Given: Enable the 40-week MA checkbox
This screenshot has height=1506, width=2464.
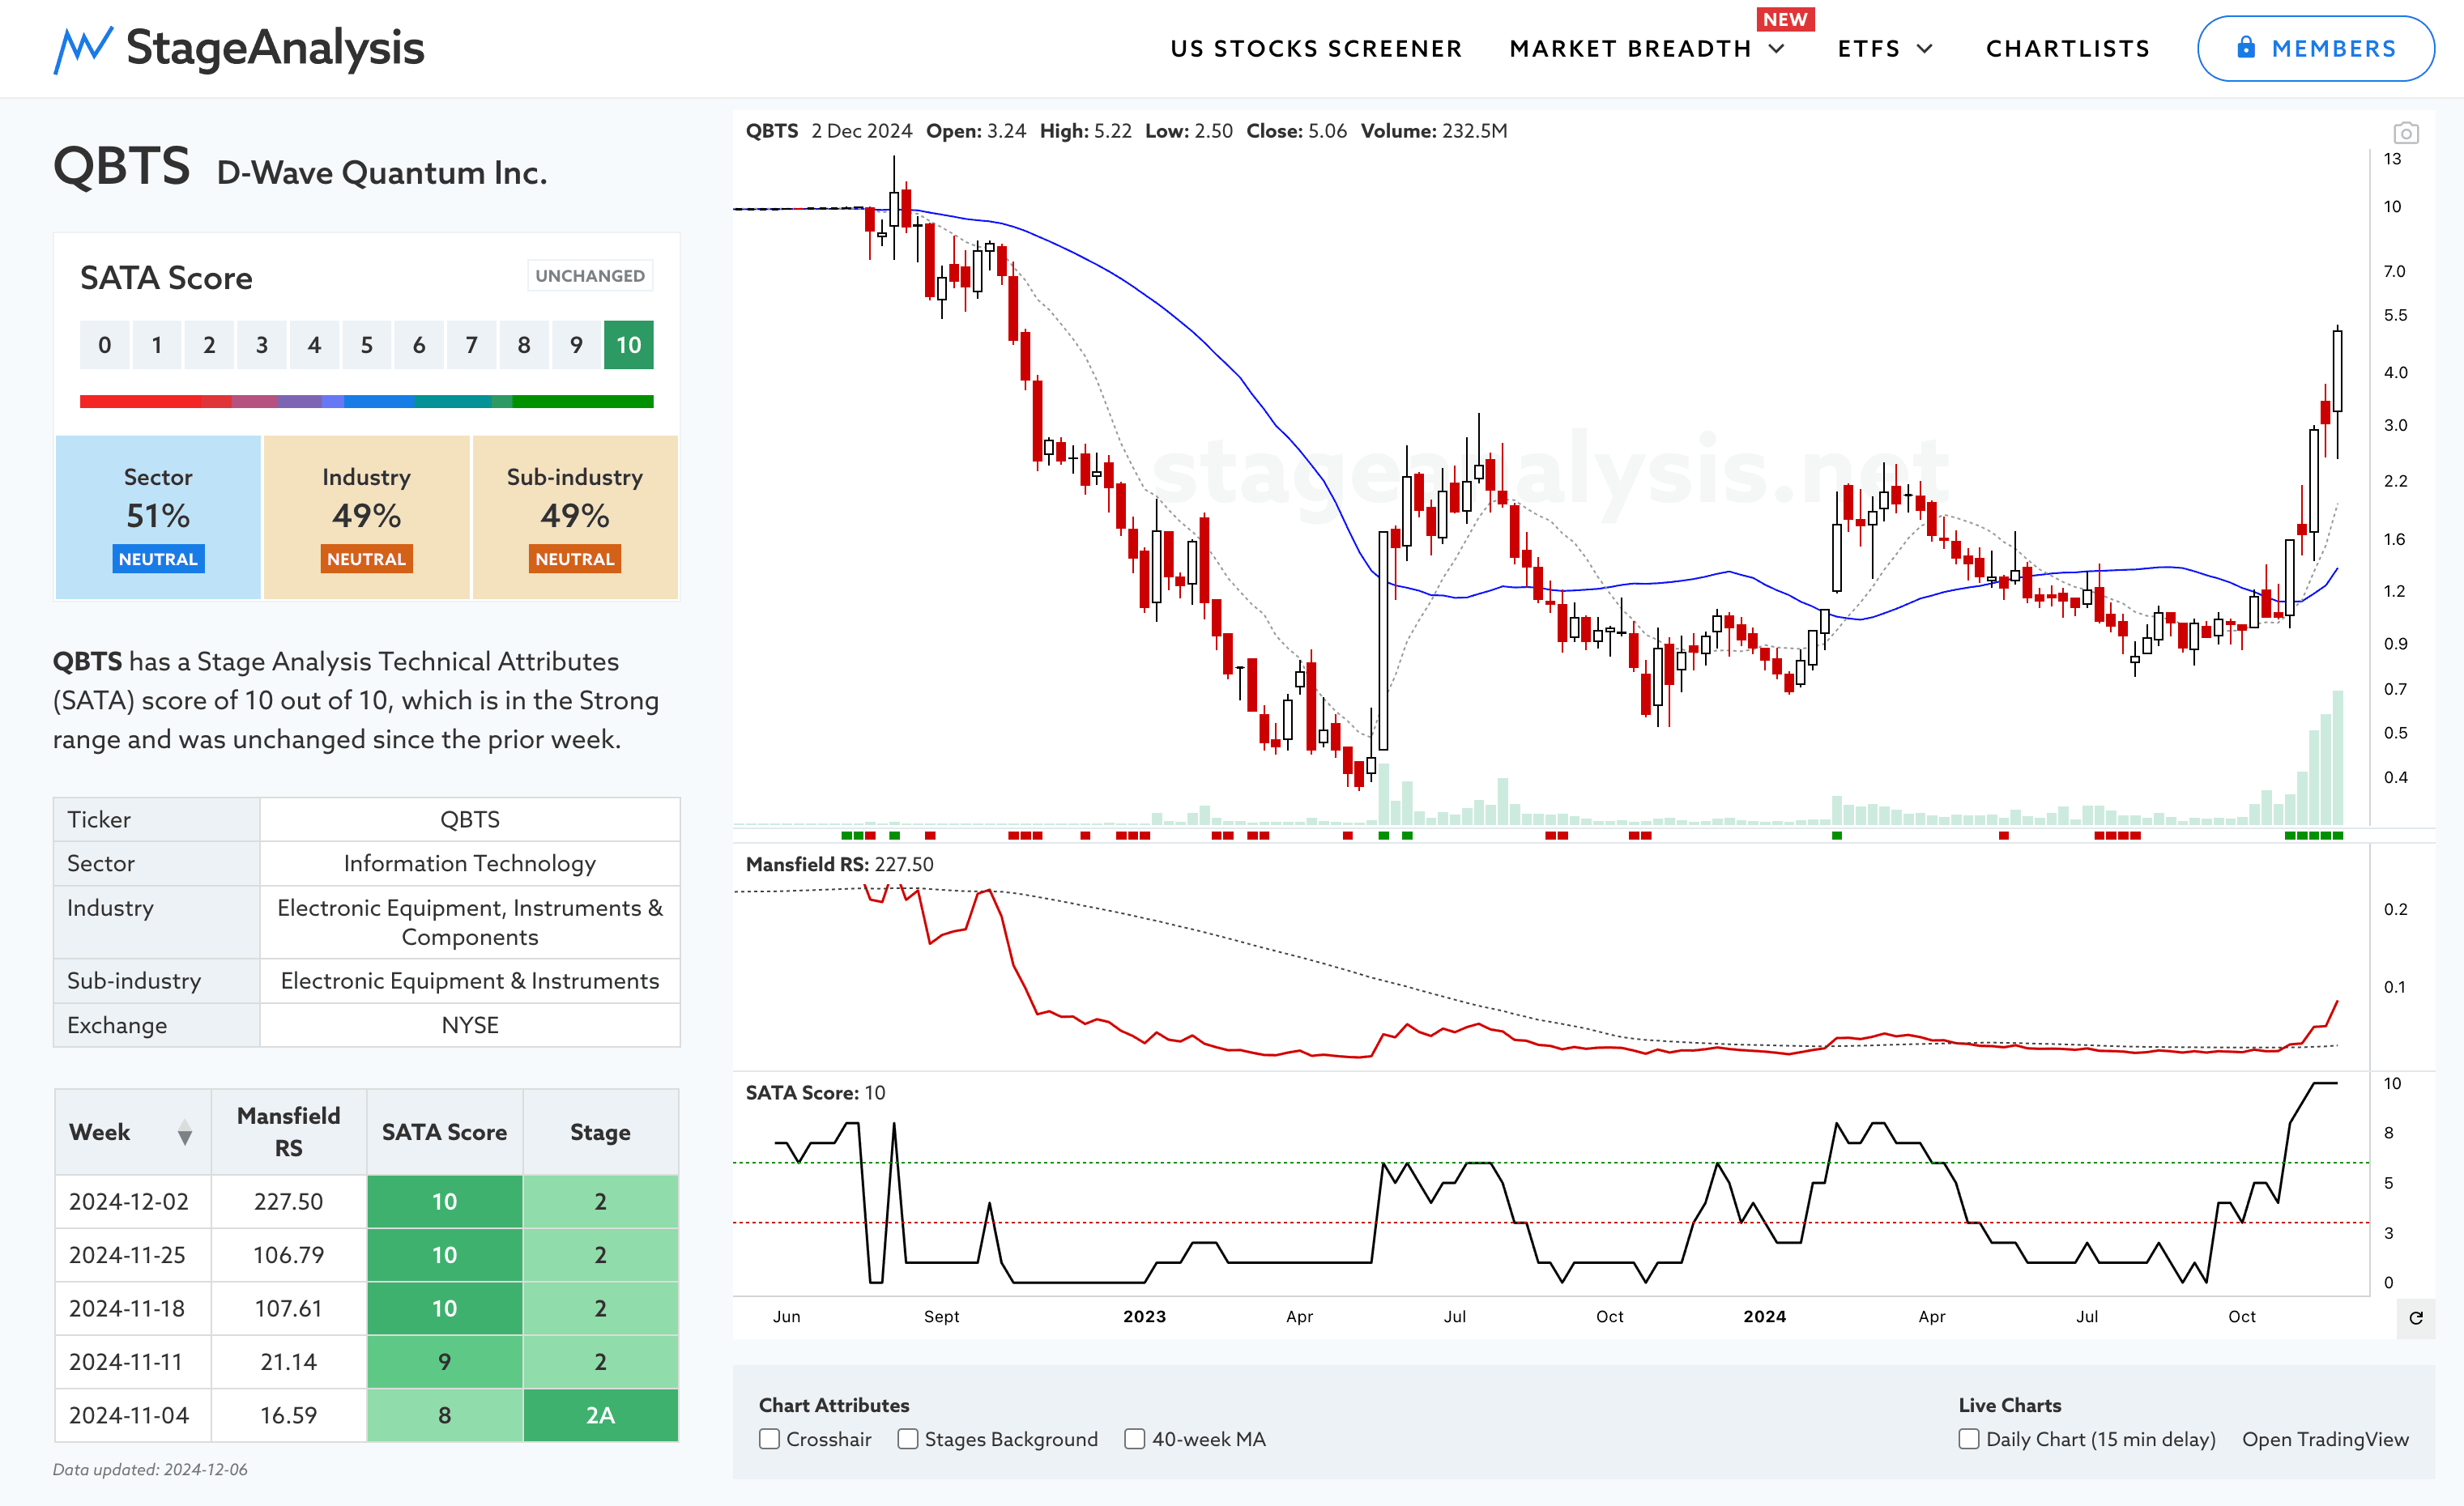Looking at the screenshot, I should [x=1134, y=1438].
